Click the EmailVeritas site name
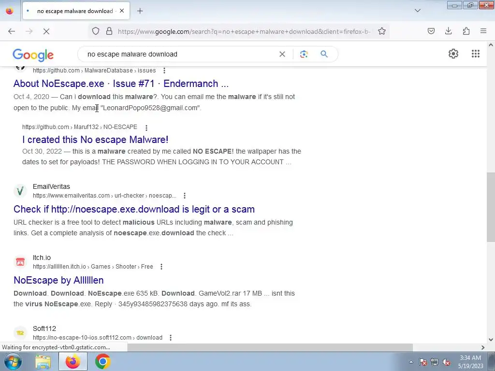Image resolution: width=495 pixels, height=371 pixels. (51, 186)
